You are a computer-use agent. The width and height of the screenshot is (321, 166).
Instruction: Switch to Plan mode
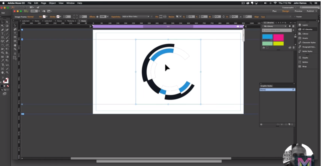tap(274, 11)
